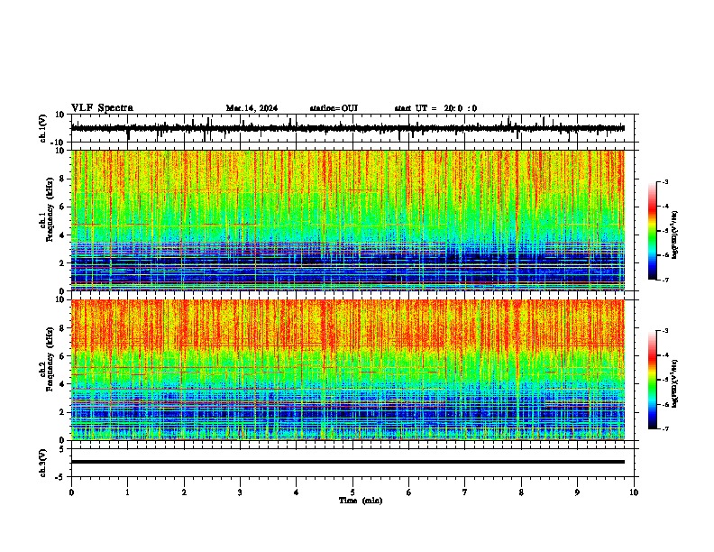Click ch.1 spectrogram frequency tick '6'
Screen dimensions: 714x552
62,207
